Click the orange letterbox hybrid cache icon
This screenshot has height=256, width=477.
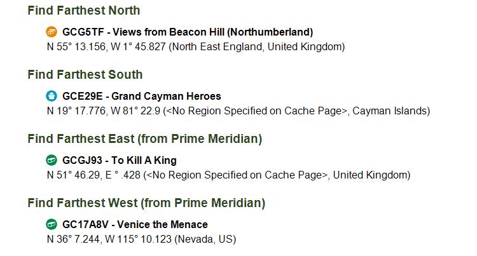(52, 32)
